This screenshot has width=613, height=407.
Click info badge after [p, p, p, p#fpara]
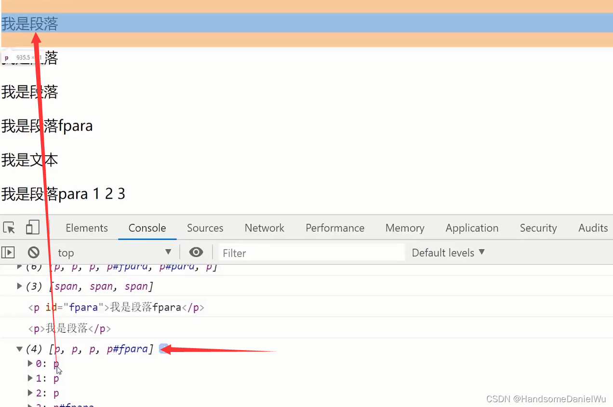coord(164,349)
